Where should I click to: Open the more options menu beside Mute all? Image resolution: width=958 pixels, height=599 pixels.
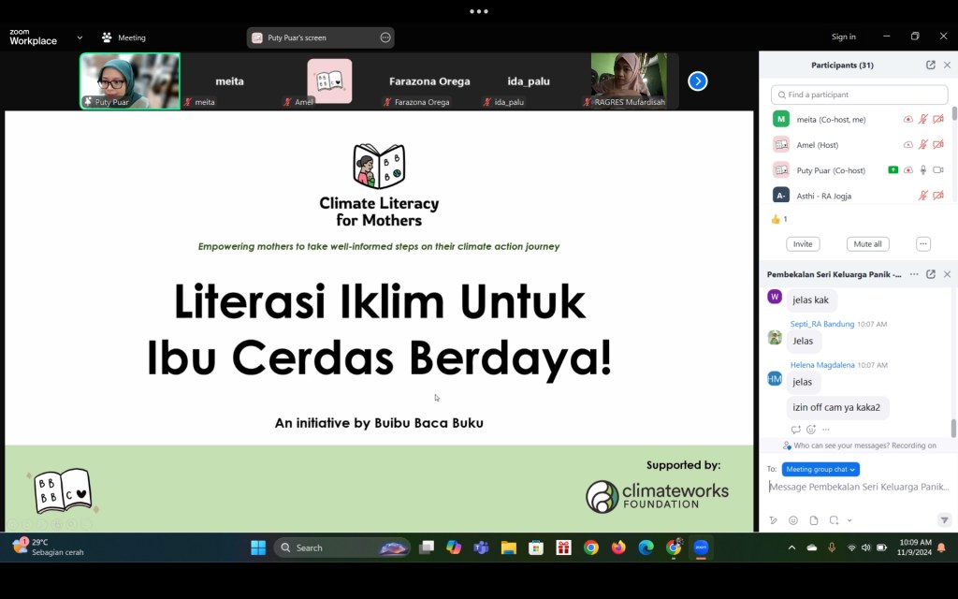click(923, 243)
